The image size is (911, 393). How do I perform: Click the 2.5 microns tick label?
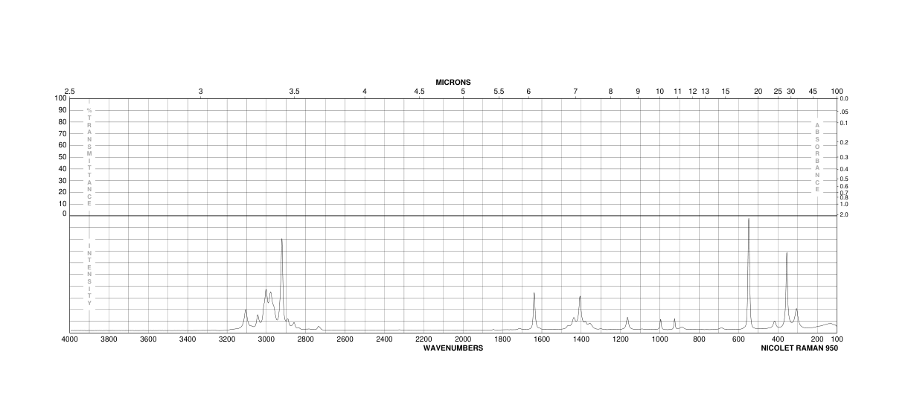pos(70,92)
